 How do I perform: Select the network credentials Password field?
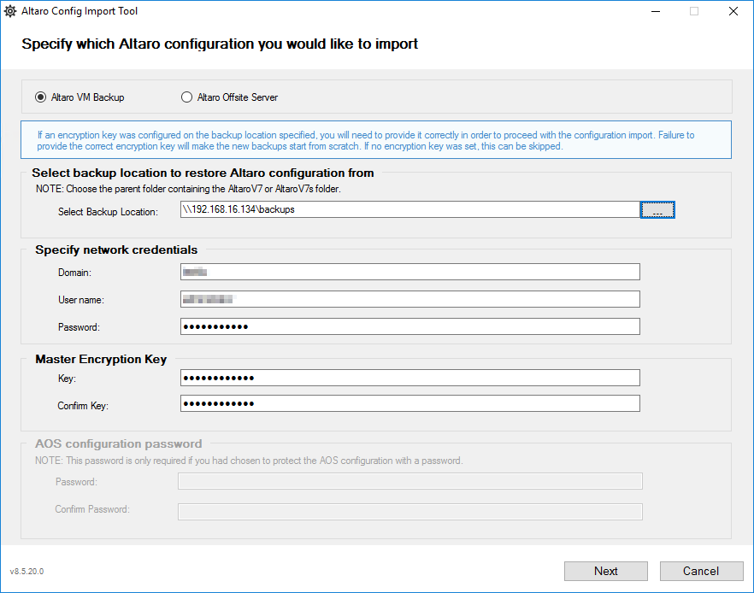pos(410,326)
